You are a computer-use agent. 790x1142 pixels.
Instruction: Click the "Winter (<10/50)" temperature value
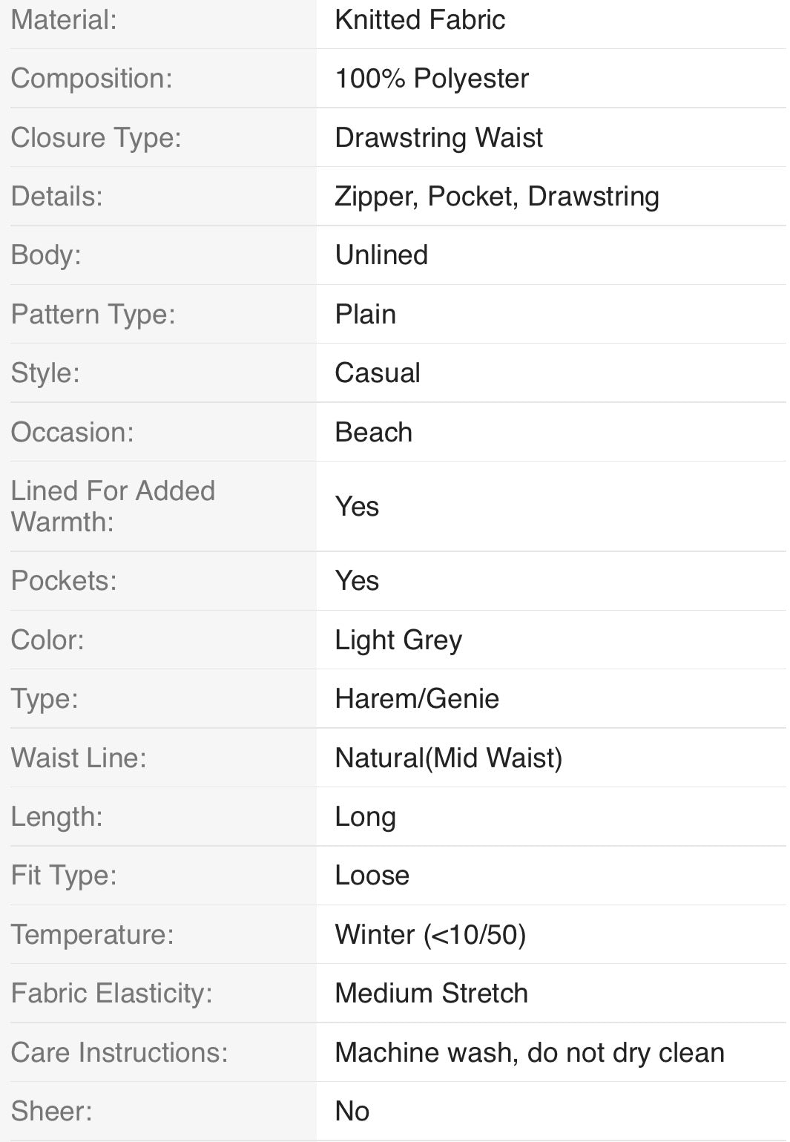coord(430,935)
